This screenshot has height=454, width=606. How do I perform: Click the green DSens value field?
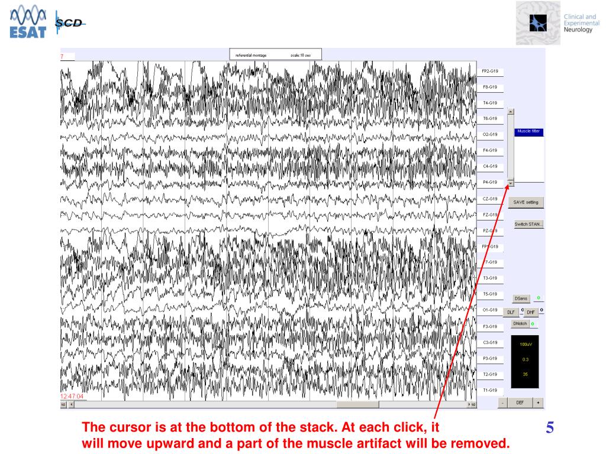[539, 298]
